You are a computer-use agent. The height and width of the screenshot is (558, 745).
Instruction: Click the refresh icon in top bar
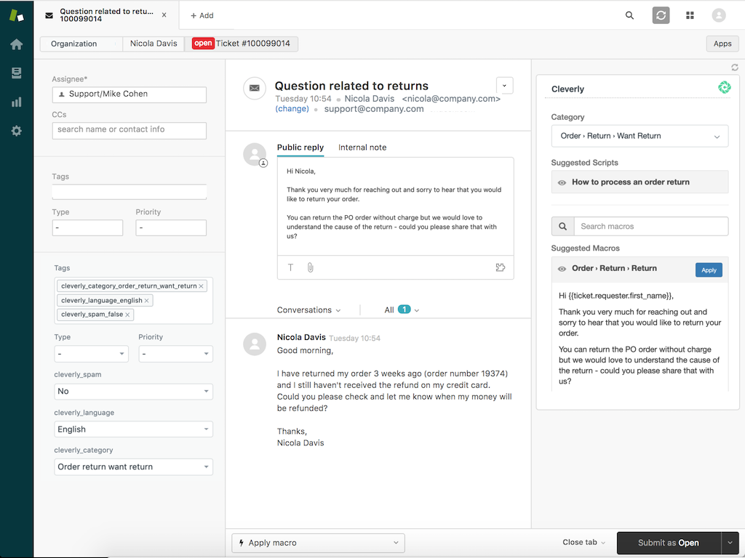click(x=661, y=15)
